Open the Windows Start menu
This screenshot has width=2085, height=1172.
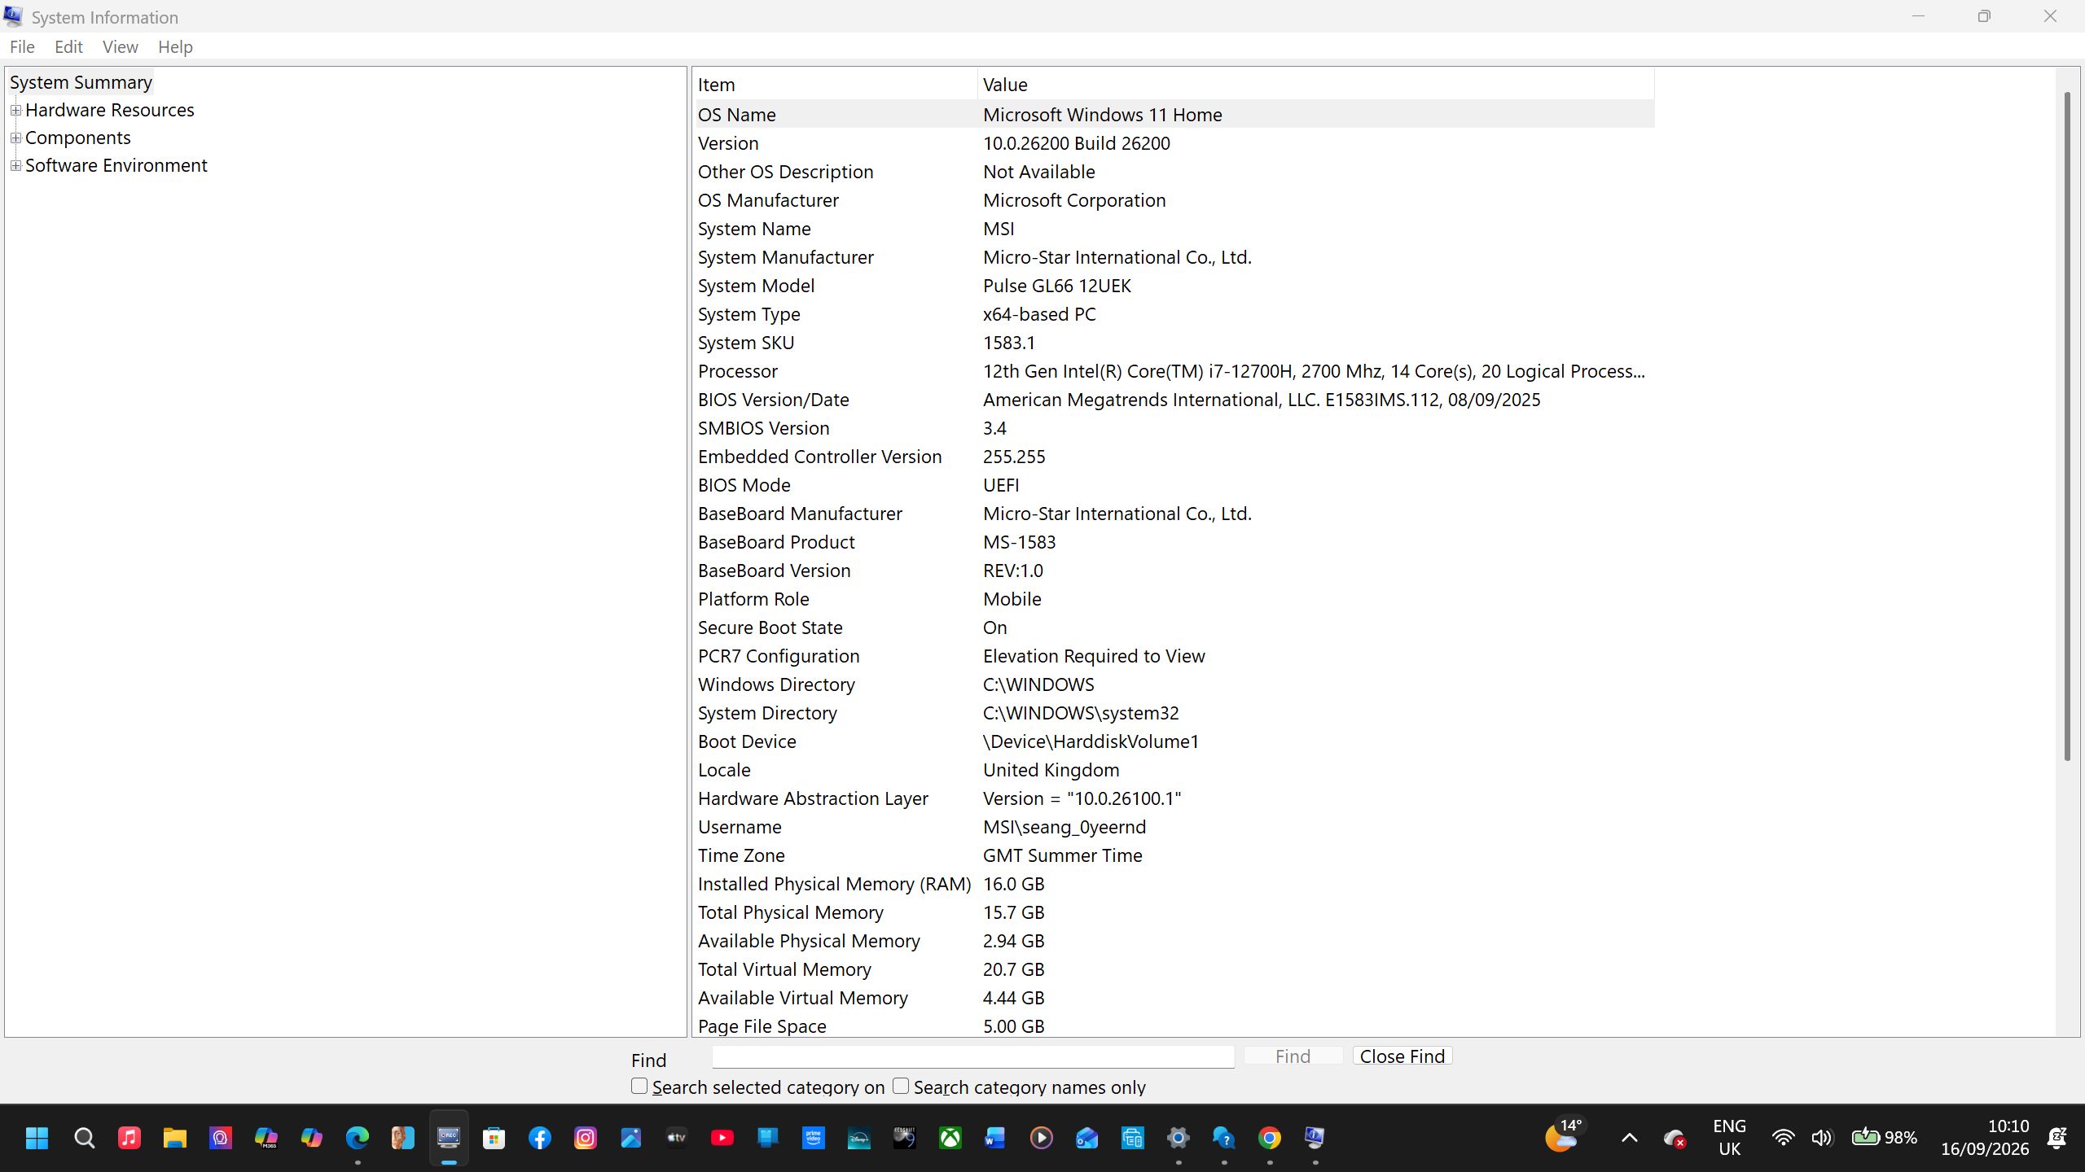(x=37, y=1138)
